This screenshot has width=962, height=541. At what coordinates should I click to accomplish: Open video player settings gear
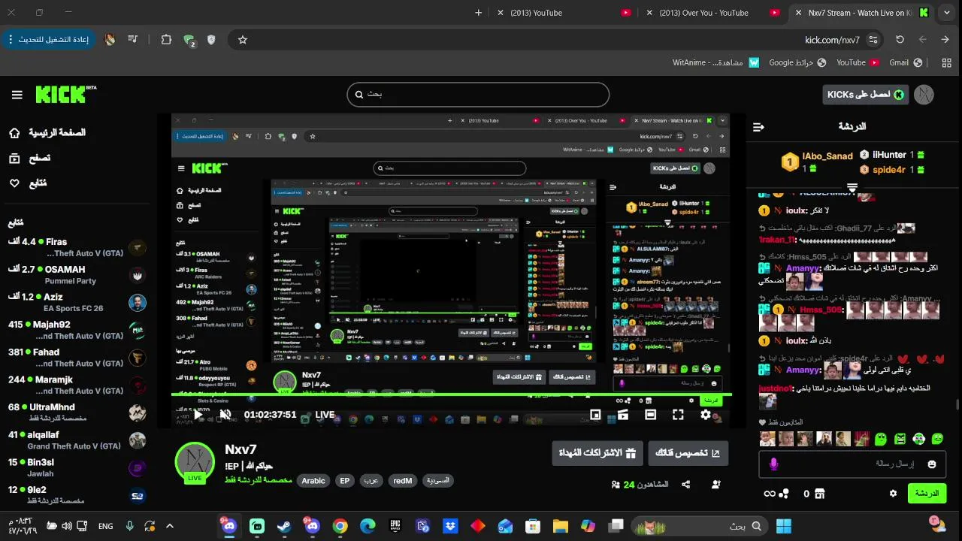pyautogui.click(x=706, y=414)
